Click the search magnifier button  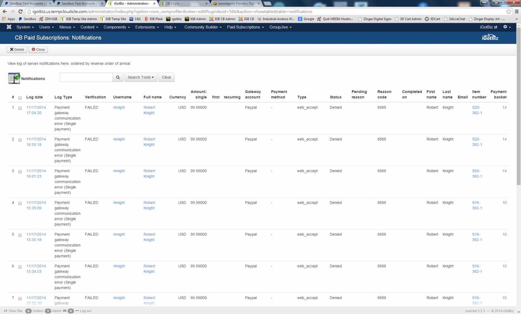[118, 77]
